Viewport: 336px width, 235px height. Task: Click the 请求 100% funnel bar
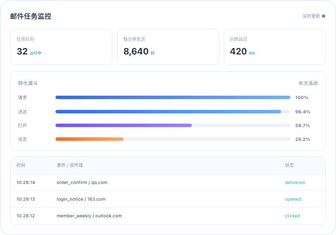(x=173, y=97)
